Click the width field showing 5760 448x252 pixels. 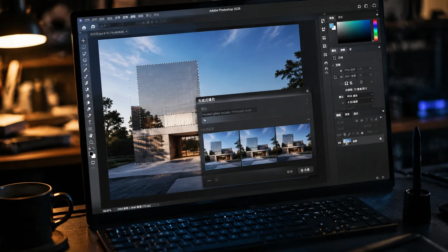(351, 70)
